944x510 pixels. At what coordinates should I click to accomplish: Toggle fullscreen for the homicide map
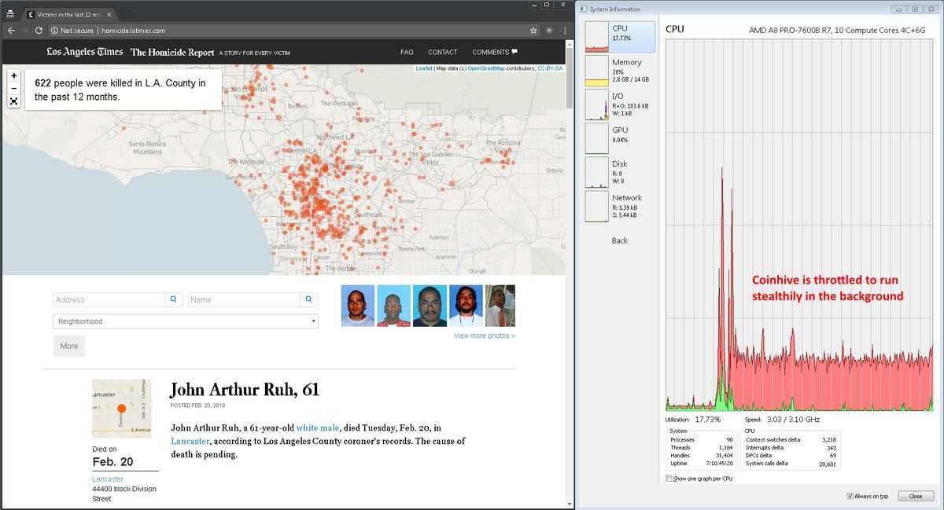pos(14,101)
